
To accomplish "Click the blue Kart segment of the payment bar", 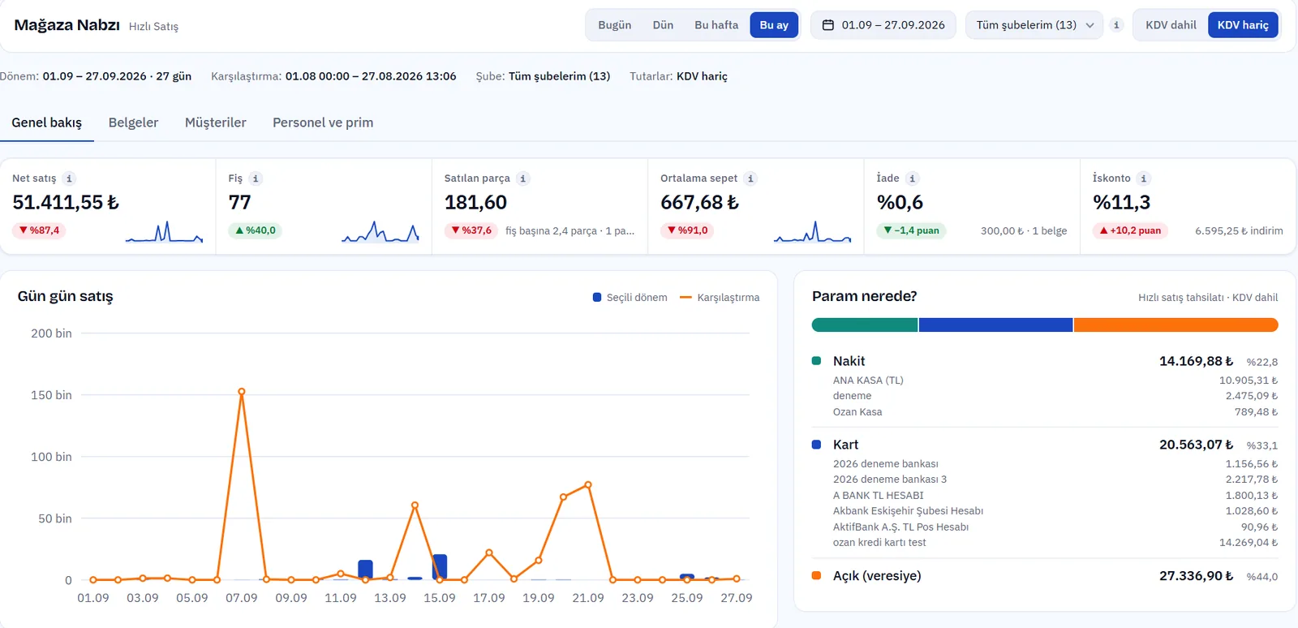I will tap(995, 325).
